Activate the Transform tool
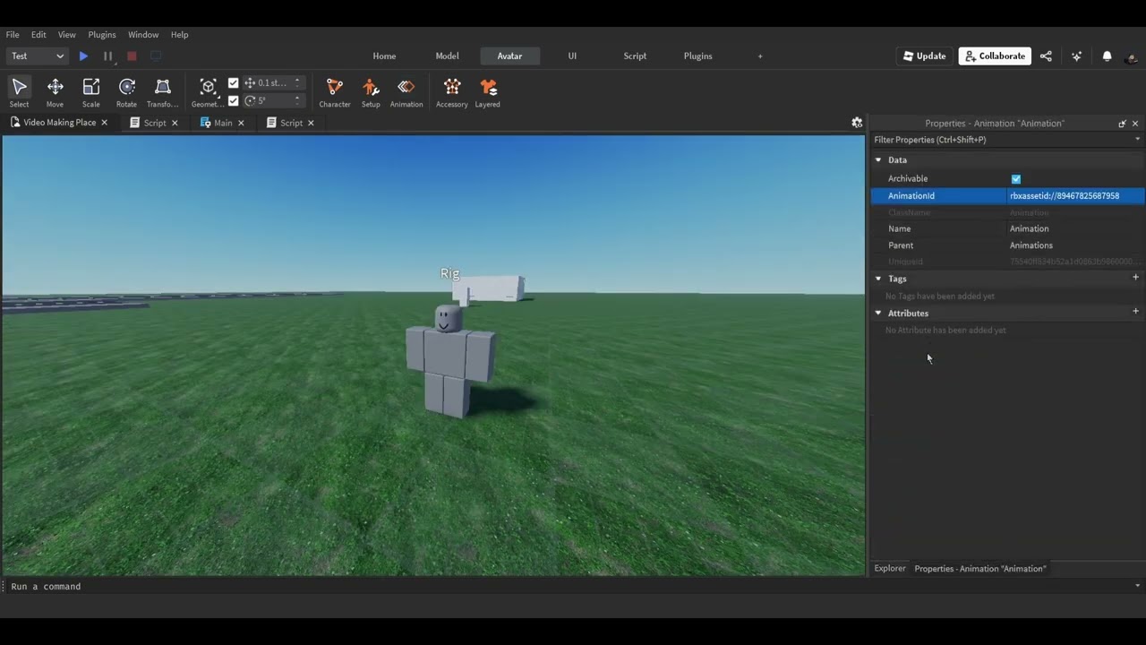 (x=162, y=92)
